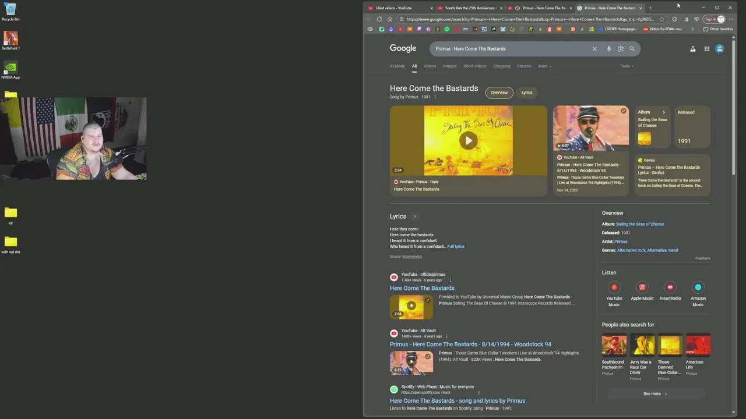
Task: Sign in to the browser profile
Action: click(x=715, y=19)
